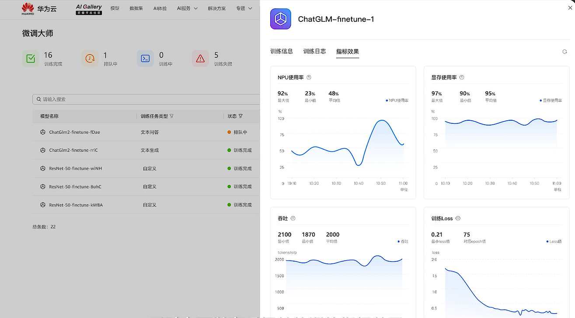Click model icon beside ChatGlm2-finetune-fDae
Viewport: 575px width, 318px height.
[43, 132]
